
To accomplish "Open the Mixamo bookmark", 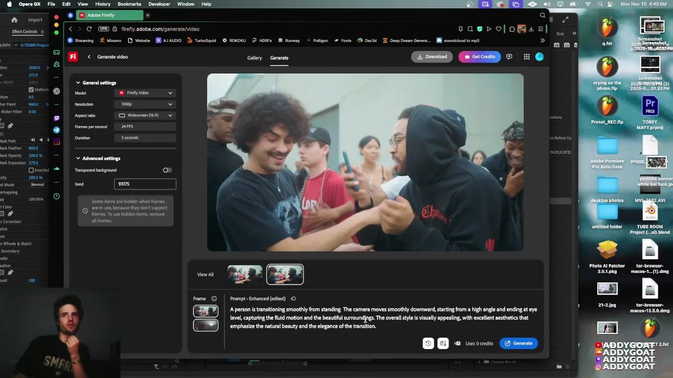I will click(110, 40).
